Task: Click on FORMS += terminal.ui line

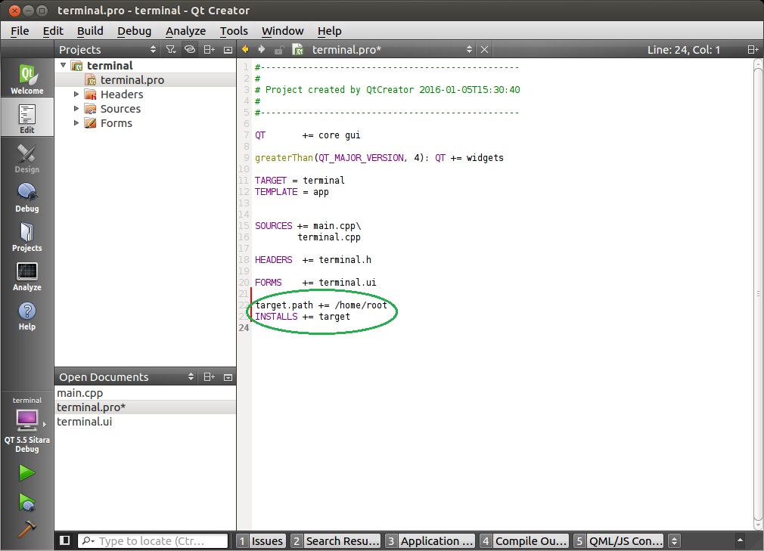Action: click(x=315, y=283)
